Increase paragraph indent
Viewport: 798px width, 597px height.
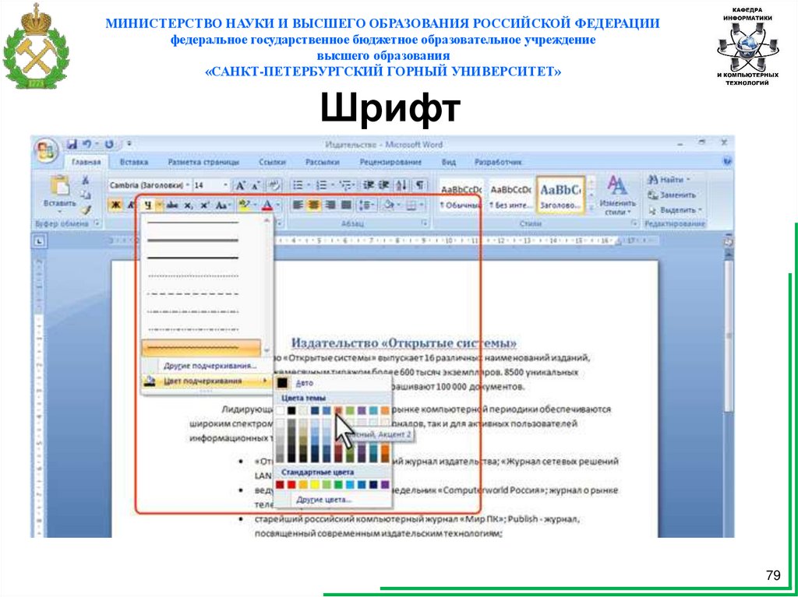click(x=384, y=185)
